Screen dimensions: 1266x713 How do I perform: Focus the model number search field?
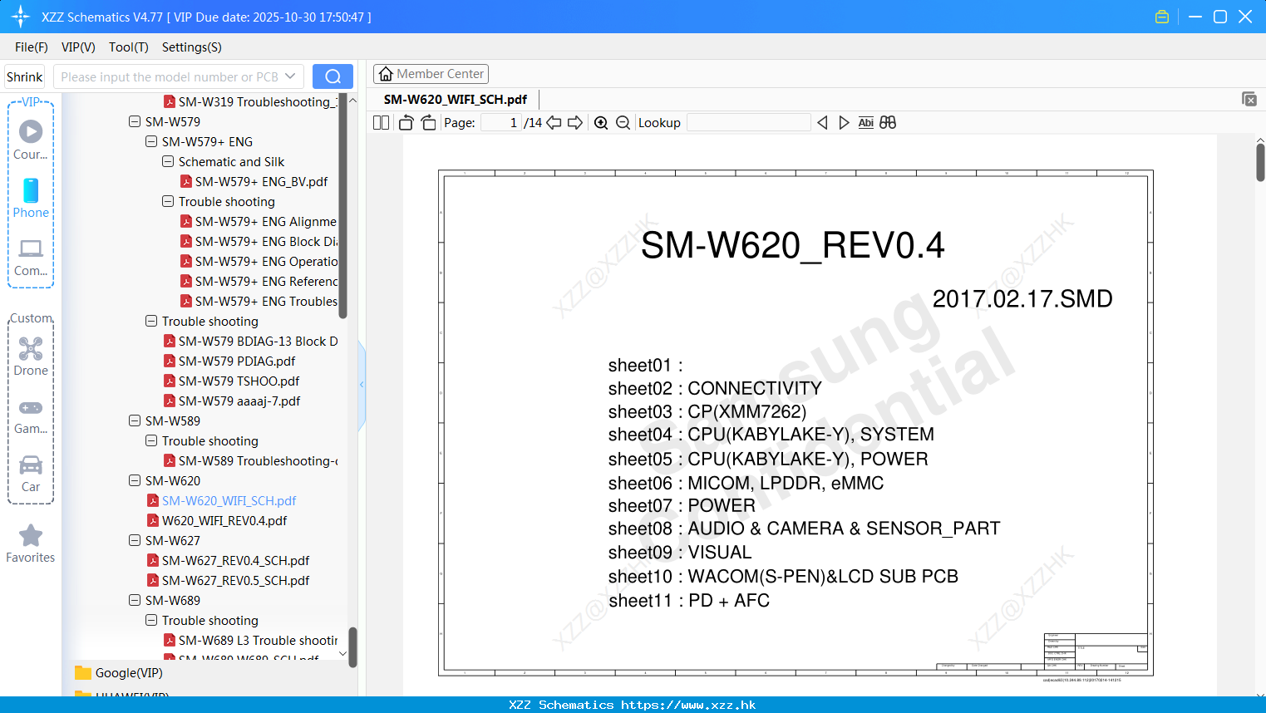click(169, 76)
